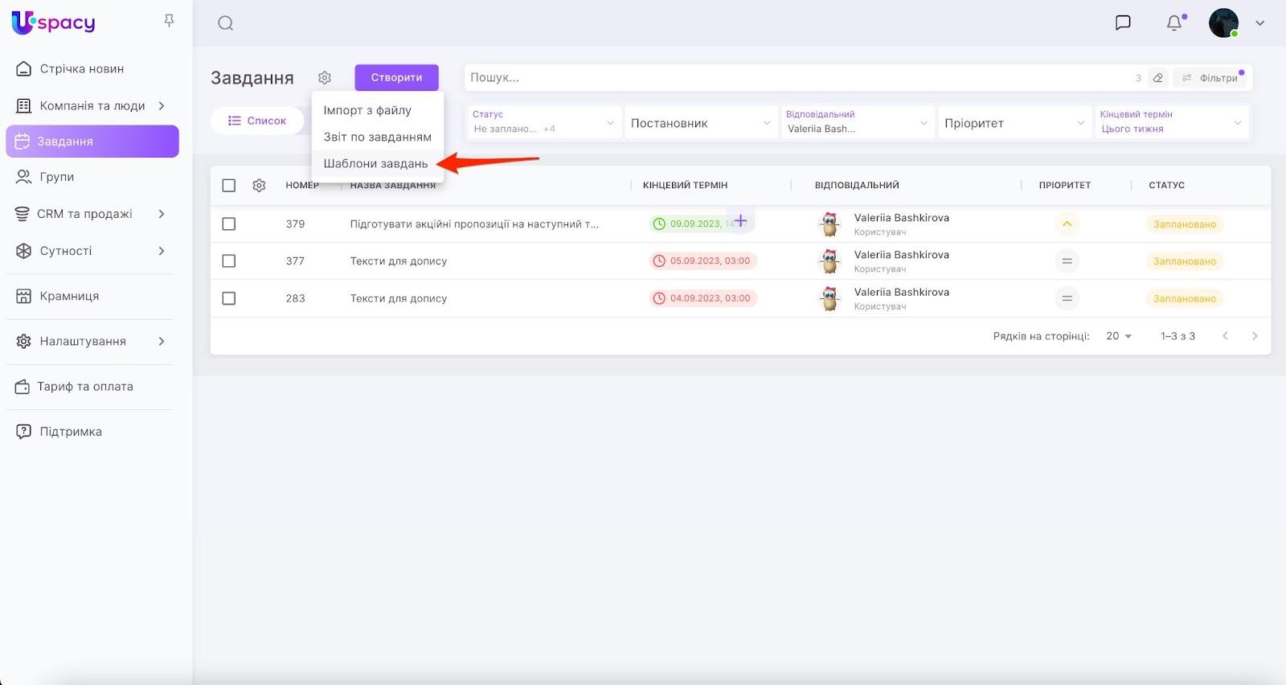Expand the Пріоритет filter dropdown

tap(1014, 123)
